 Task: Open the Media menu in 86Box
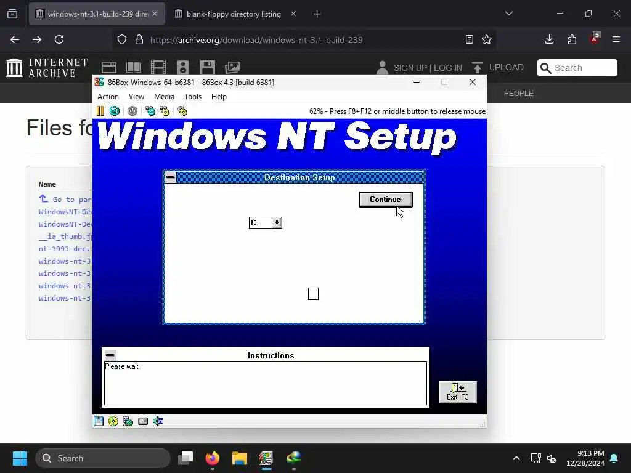(164, 97)
